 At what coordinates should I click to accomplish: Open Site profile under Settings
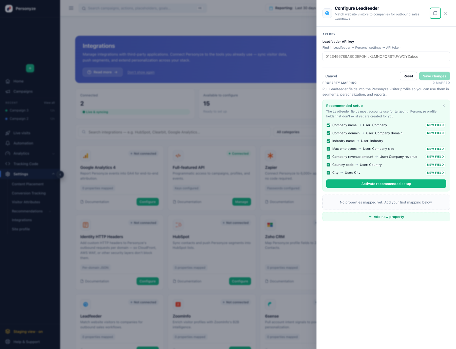[21, 229]
